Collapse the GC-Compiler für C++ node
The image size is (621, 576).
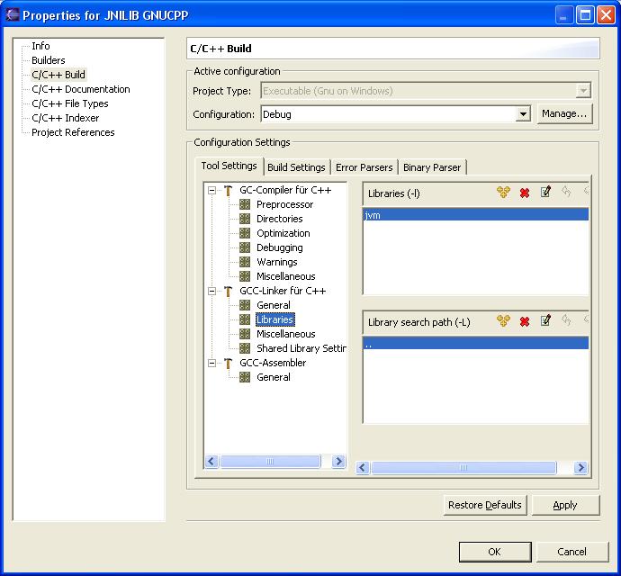pos(211,191)
